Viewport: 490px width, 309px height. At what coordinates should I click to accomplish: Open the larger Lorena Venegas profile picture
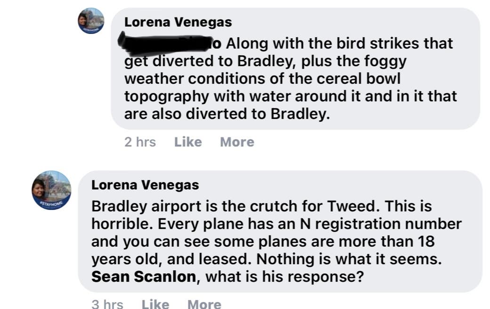(x=51, y=190)
